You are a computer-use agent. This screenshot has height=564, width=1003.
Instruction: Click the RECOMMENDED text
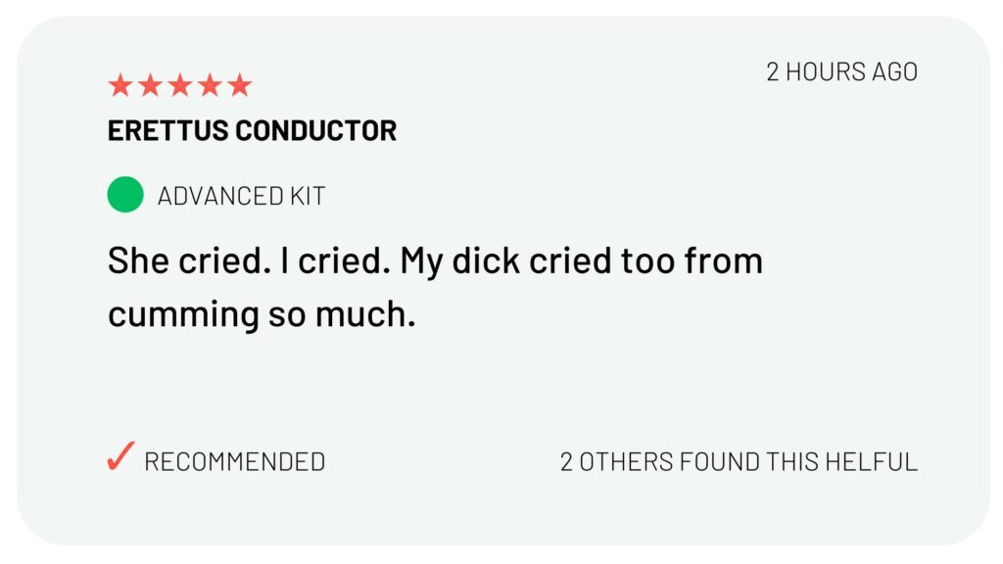tap(234, 461)
